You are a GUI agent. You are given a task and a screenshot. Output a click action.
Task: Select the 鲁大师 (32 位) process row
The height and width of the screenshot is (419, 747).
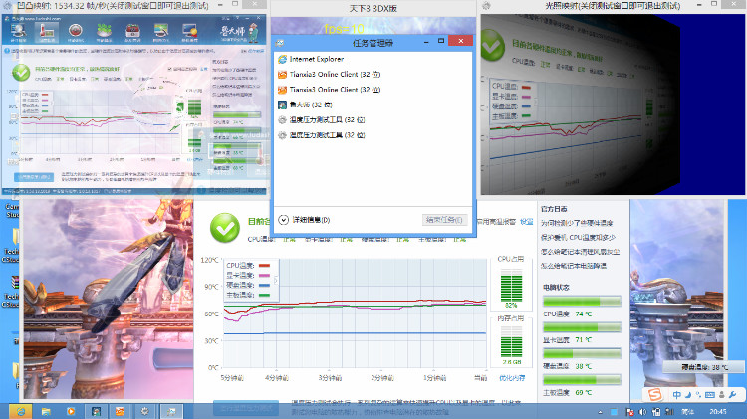[x=373, y=105]
